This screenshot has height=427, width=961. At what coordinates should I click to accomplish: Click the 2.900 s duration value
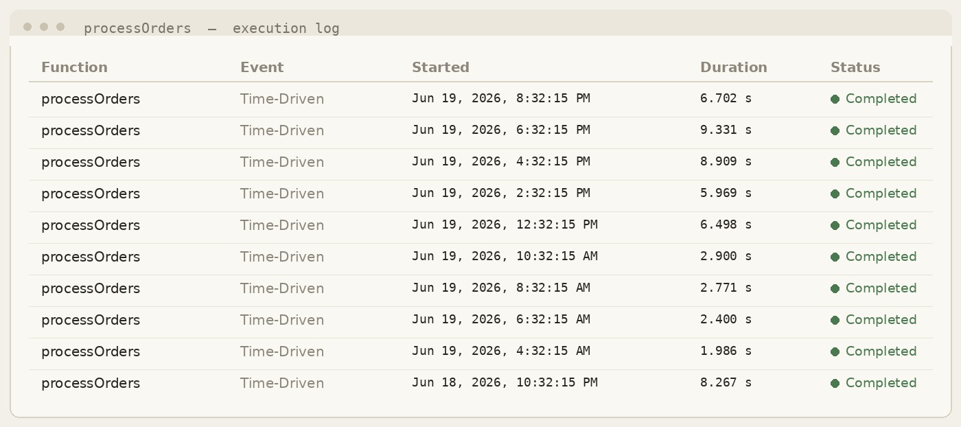726,256
